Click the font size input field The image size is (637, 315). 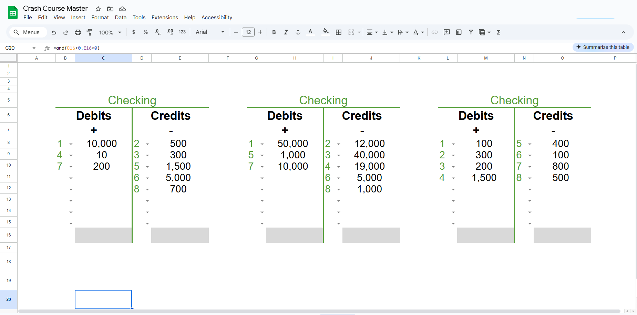(x=248, y=32)
